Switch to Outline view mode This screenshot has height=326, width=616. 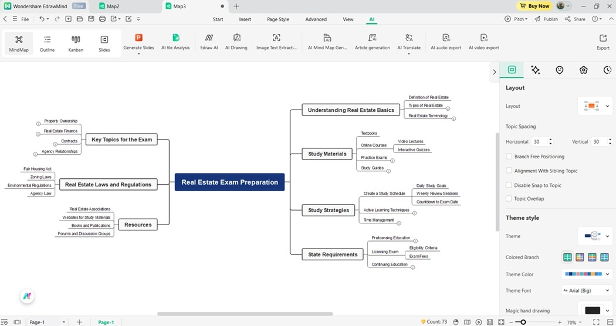tap(47, 43)
